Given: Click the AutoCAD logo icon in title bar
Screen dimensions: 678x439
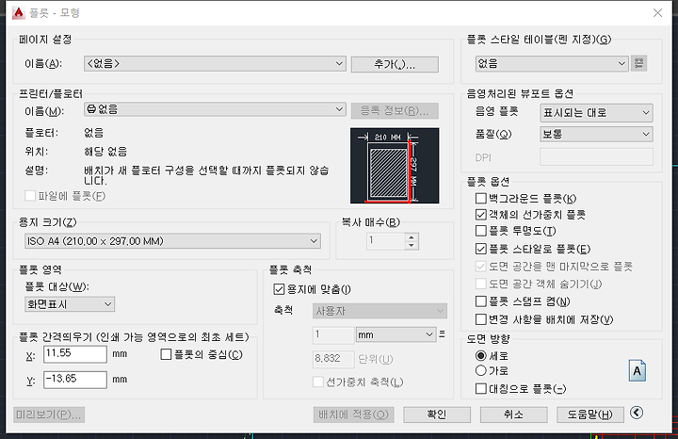Looking at the screenshot, I should point(18,13).
